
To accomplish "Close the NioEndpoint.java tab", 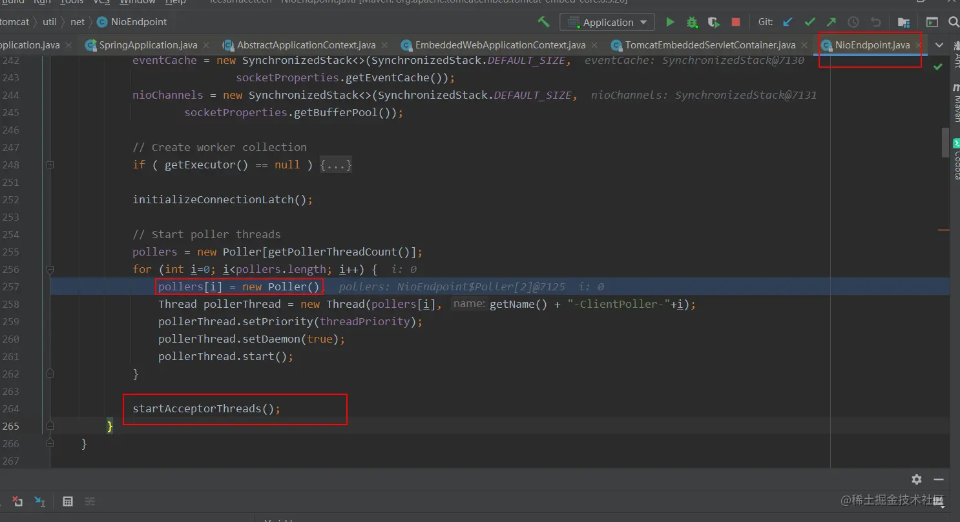I will click(919, 46).
